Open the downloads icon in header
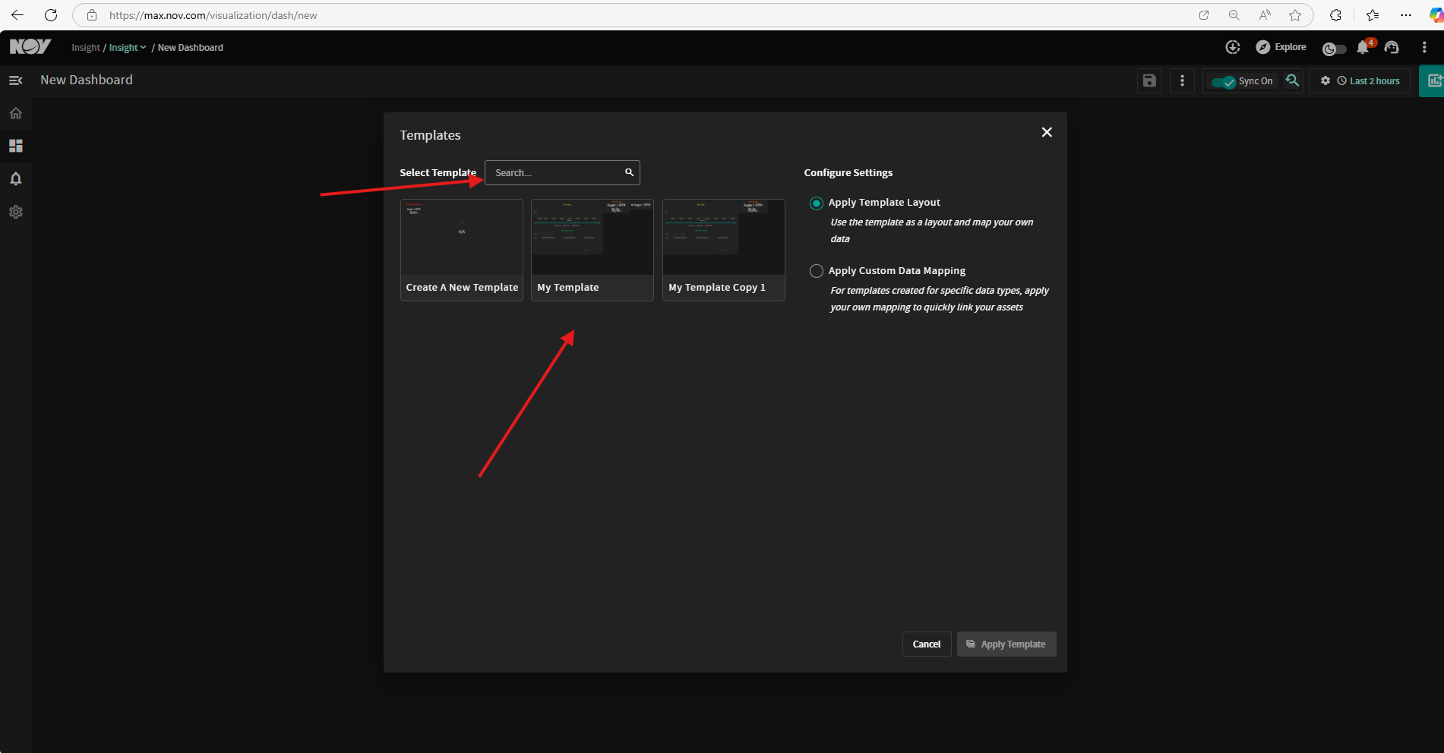This screenshot has width=1444, height=753. [1233, 47]
